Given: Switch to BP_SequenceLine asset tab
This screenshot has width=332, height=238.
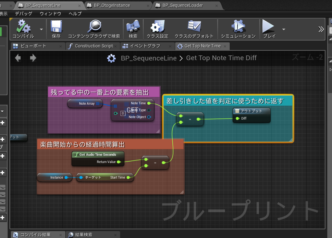Looking at the screenshot, I should click(43, 5).
